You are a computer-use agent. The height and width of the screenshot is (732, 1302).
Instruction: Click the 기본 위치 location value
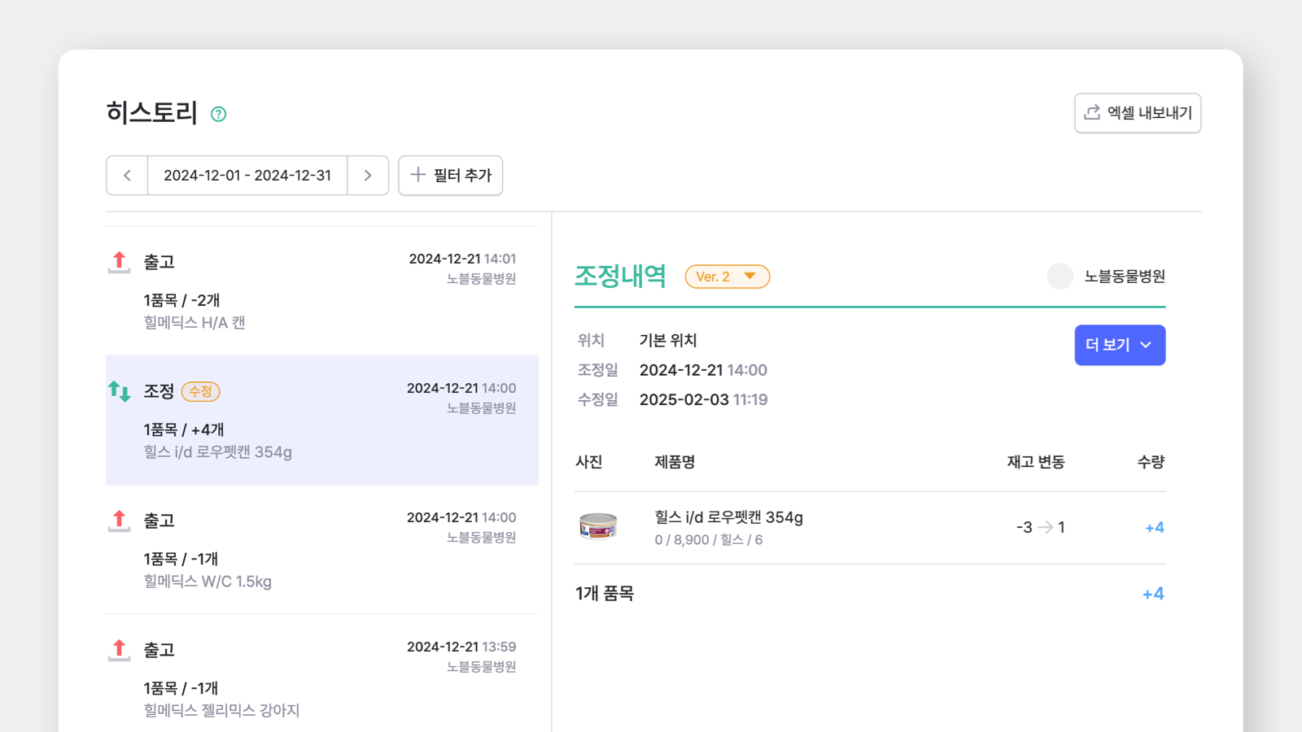(x=668, y=341)
